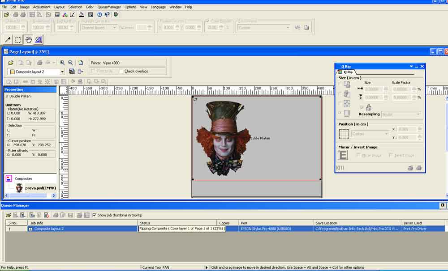This screenshot has height=271, width=448.
Task: Select the Q Rip tab
Action: (x=346, y=72)
